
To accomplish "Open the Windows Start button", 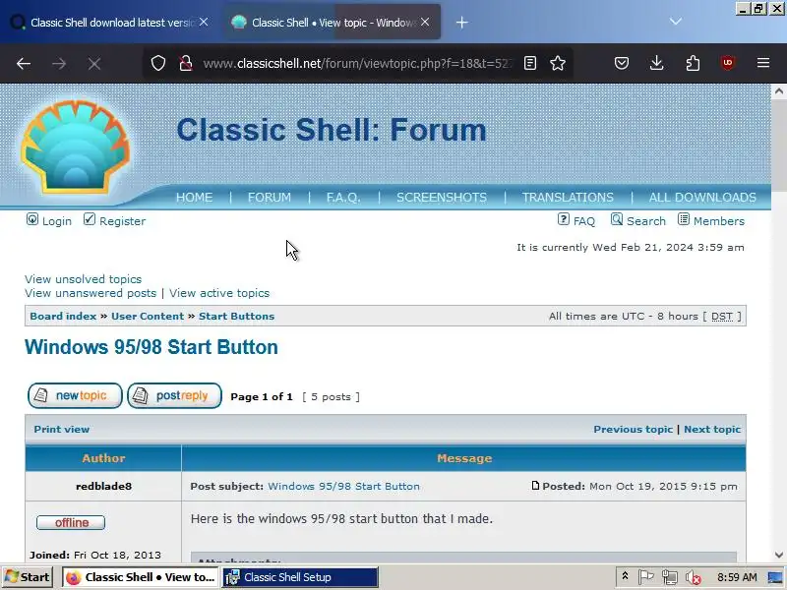I will coord(28,577).
